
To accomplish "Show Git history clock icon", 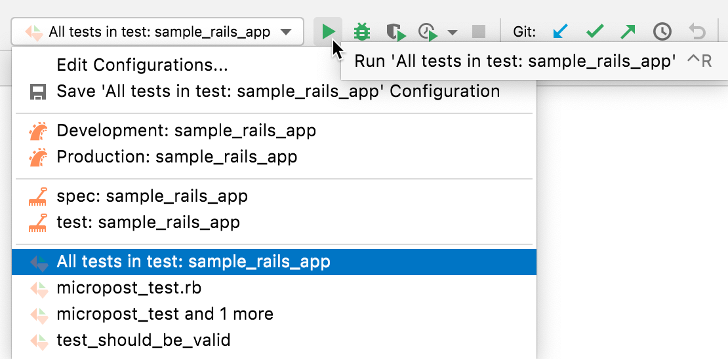I will (662, 31).
